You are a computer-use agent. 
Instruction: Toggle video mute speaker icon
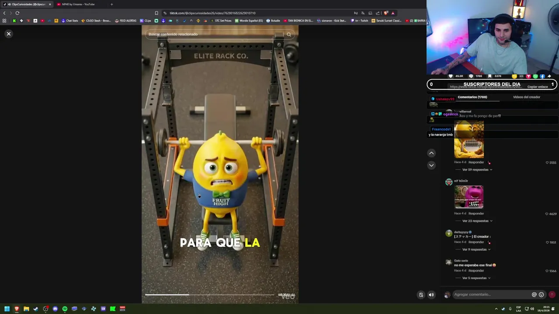431,295
